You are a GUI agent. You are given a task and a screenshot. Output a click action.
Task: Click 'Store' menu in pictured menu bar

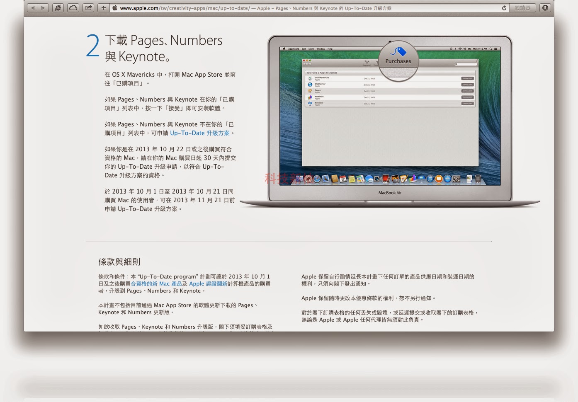311,49
